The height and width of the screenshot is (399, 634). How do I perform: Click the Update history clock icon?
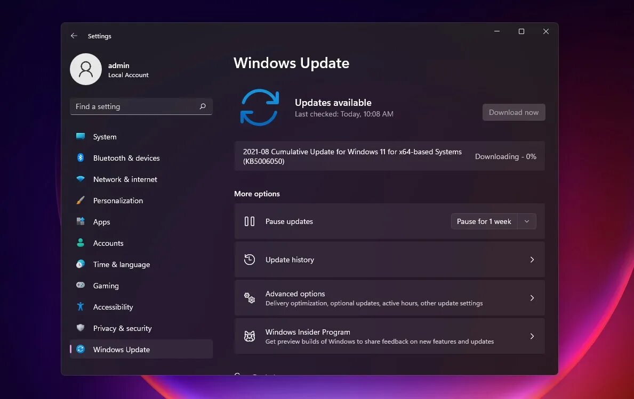pos(250,260)
